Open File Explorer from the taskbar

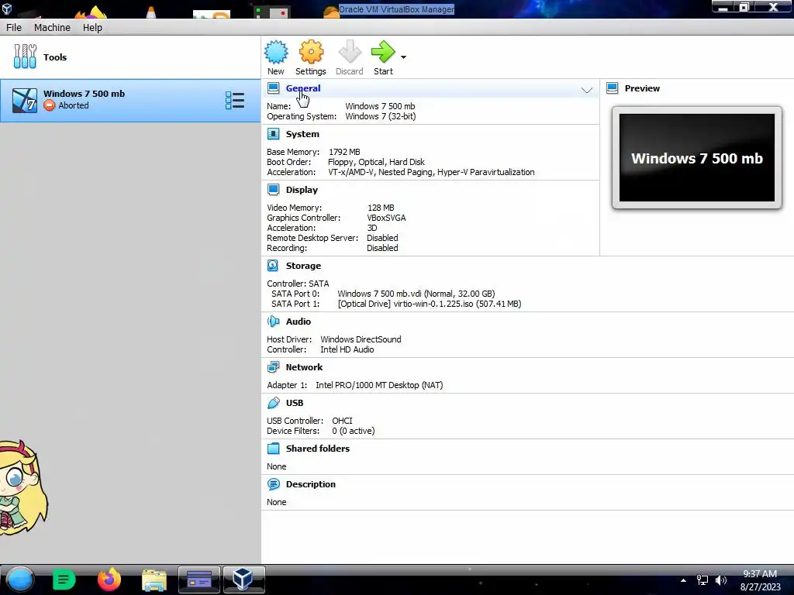pyautogui.click(x=154, y=580)
